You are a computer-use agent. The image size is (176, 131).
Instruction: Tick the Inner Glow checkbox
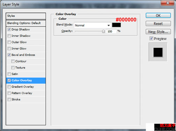pyautogui.click(x=9, y=49)
